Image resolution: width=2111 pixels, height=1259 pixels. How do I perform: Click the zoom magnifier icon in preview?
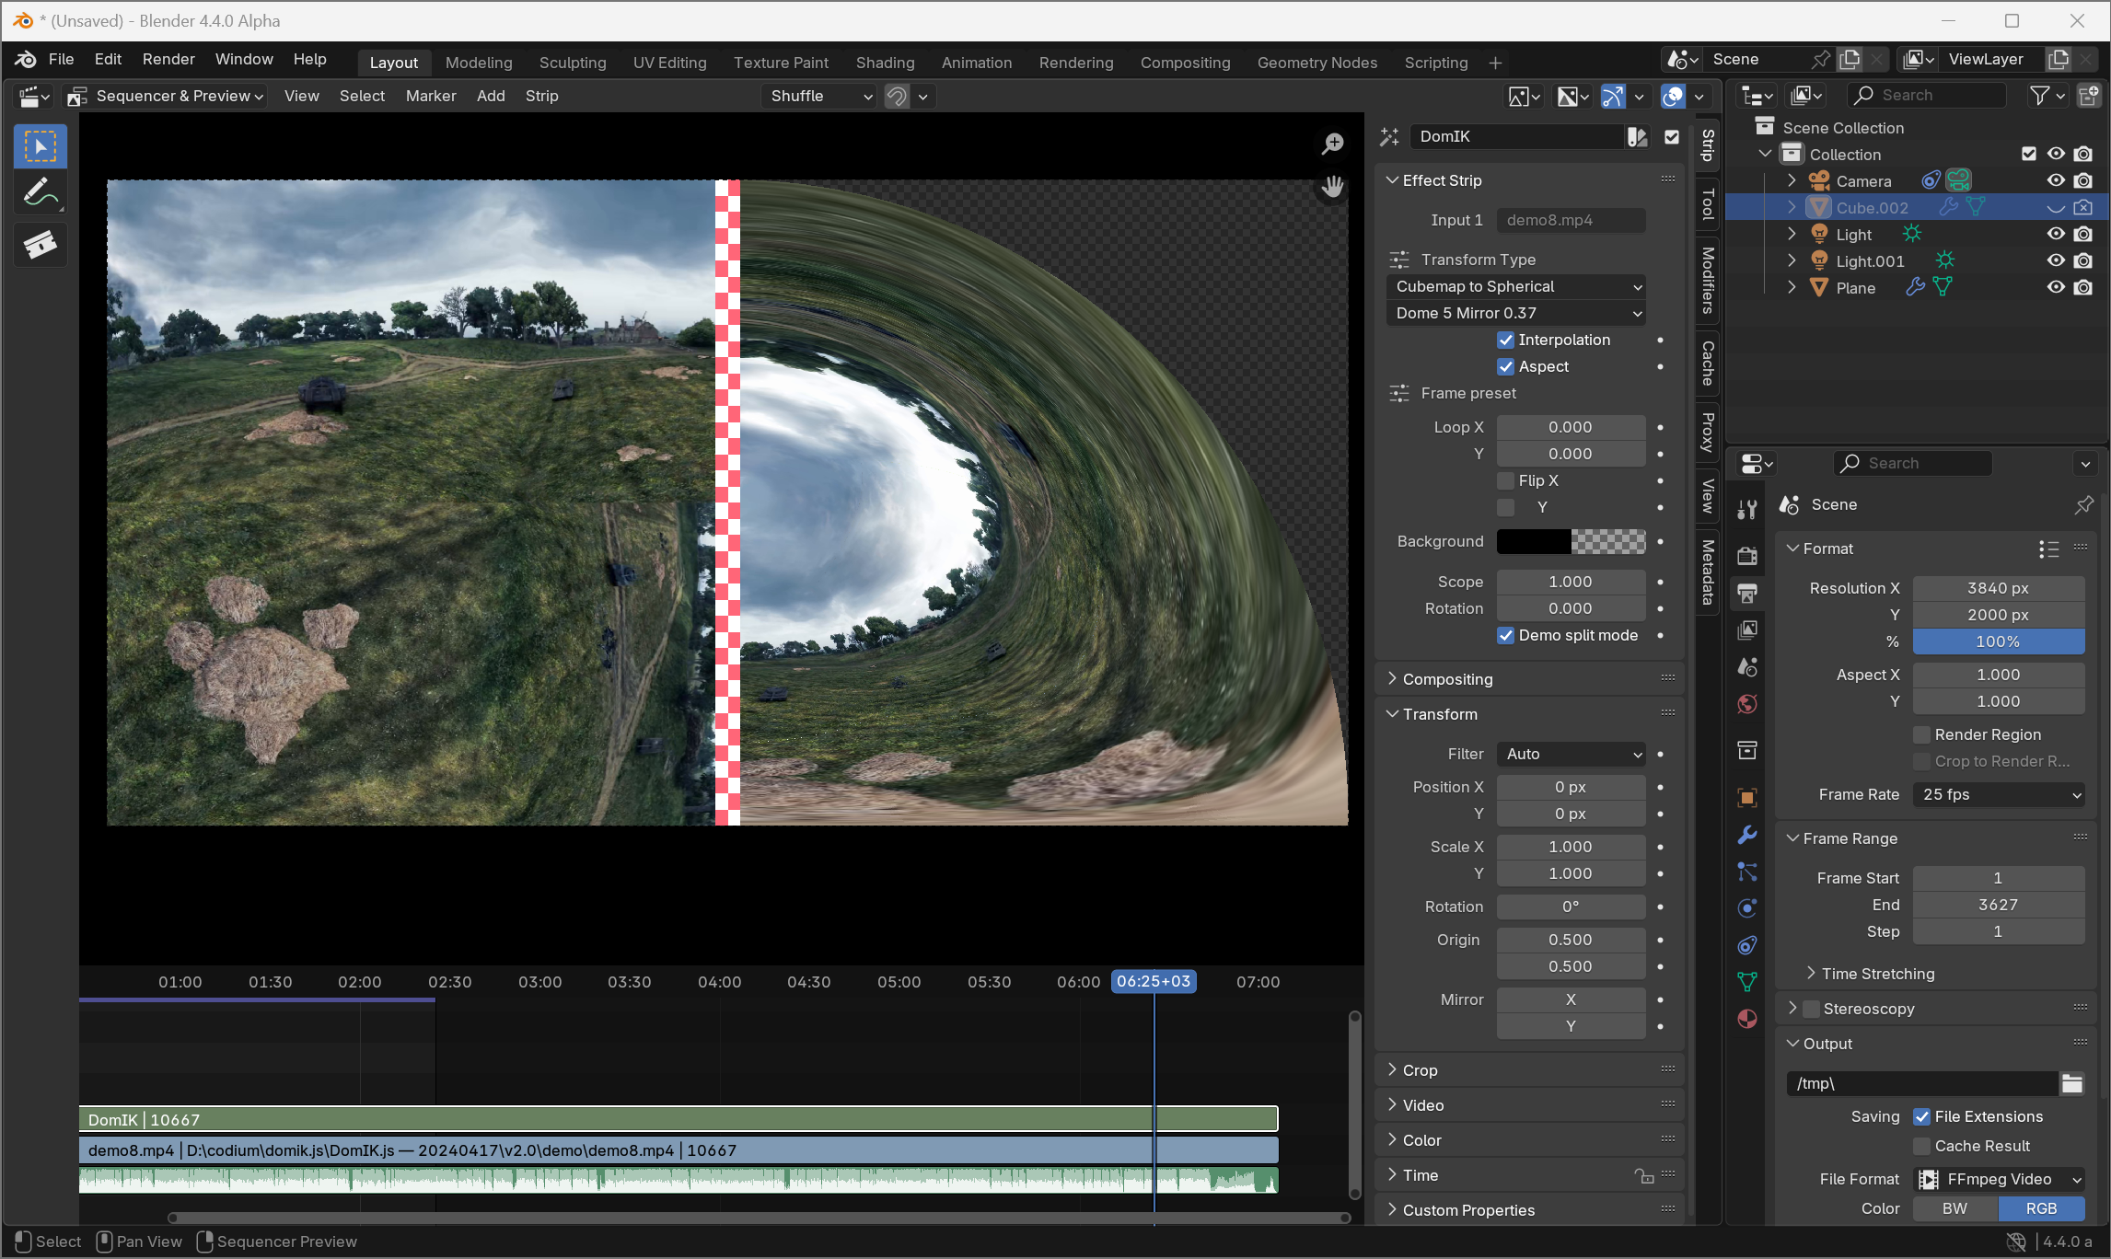coord(1332,144)
